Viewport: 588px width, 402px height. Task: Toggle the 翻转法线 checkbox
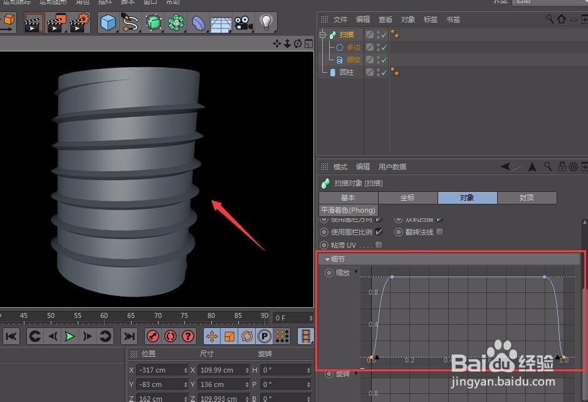point(439,232)
